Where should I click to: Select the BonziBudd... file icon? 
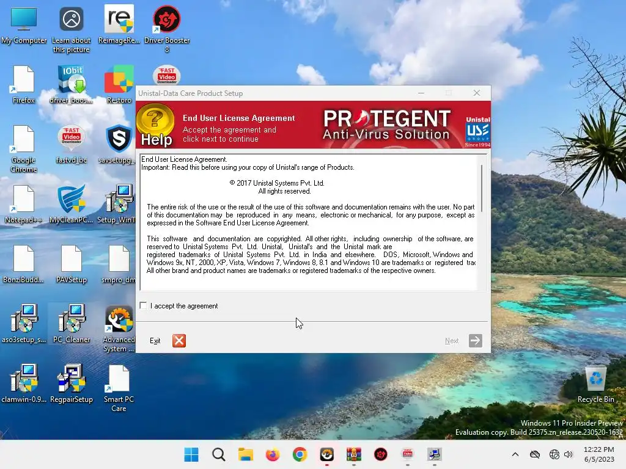[x=24, y=264]
